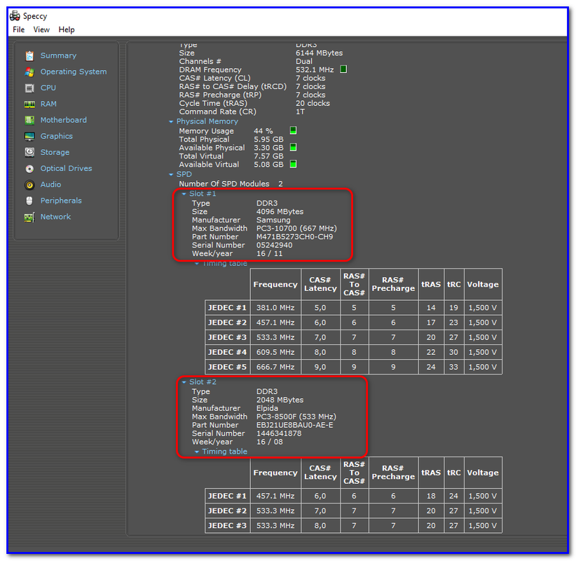
Task: Click PC3-8500F (533 MHz) bandwidth value
Action: tap(296, 417)
